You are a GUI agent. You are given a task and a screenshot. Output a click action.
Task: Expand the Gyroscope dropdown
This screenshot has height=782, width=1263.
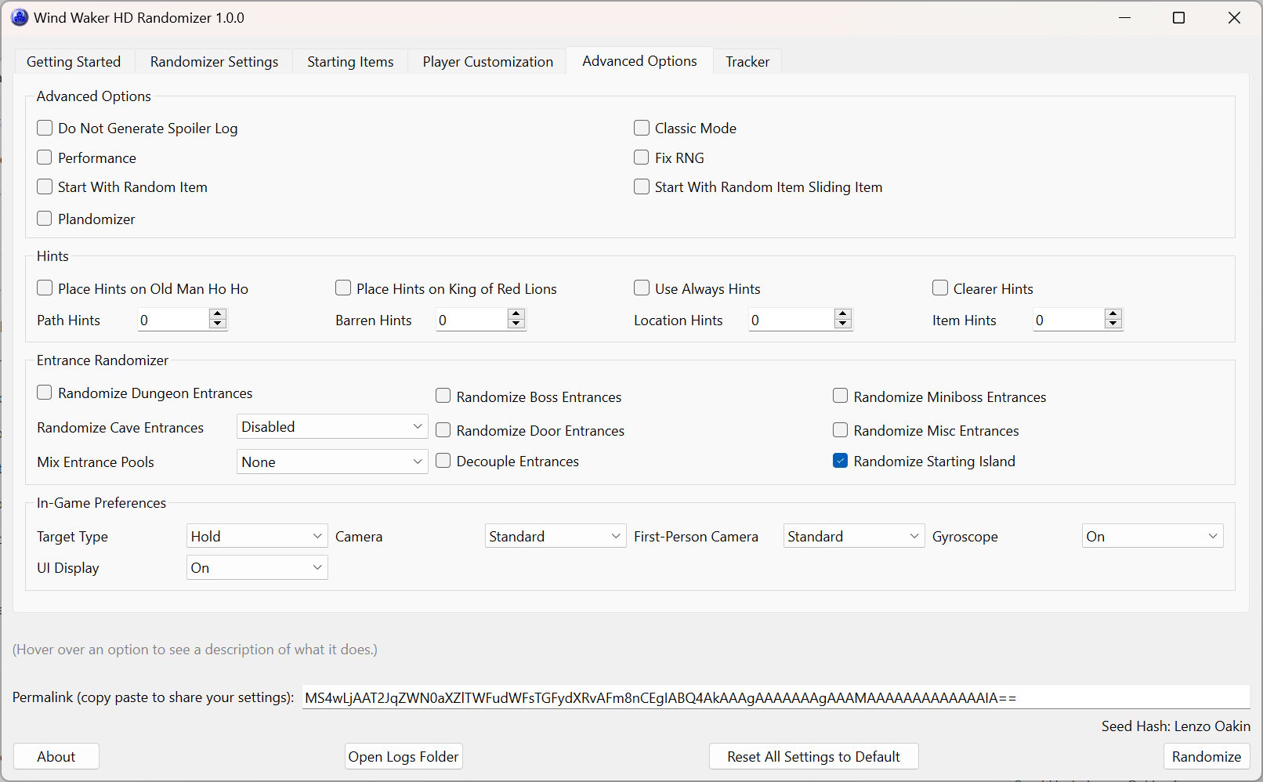click(1153, 537)
